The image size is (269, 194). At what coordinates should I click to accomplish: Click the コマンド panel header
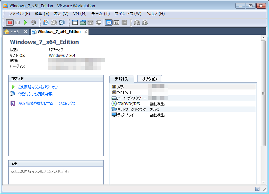coord(56,79)
